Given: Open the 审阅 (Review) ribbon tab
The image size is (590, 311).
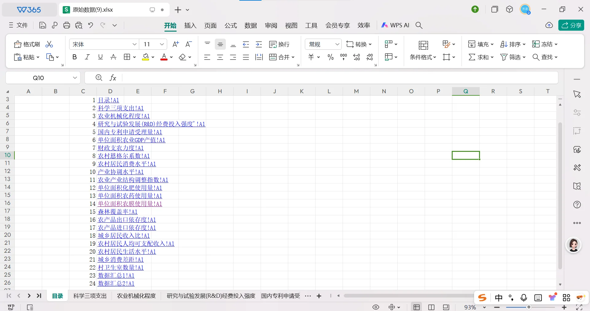Looking at the screenshot, I should pos(271,25).
